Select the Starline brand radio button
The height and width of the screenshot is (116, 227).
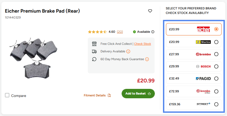[x=216, y=42]
